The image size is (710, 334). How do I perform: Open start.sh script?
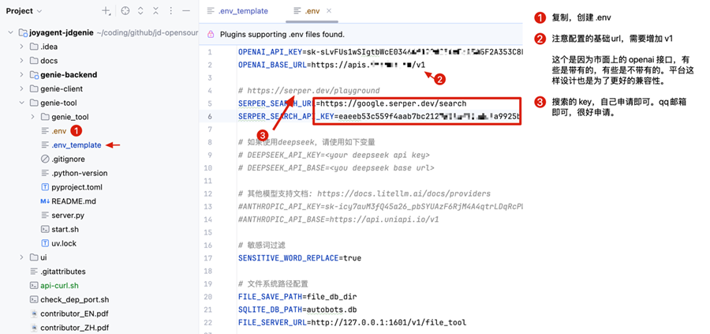click(x=65, y=229)
